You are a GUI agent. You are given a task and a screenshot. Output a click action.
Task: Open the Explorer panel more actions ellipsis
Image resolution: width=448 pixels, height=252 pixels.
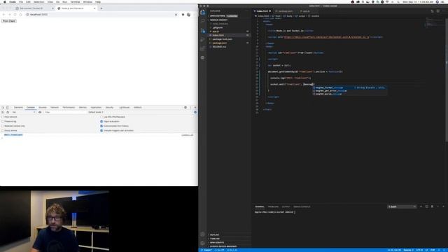(x=247, y=11)
